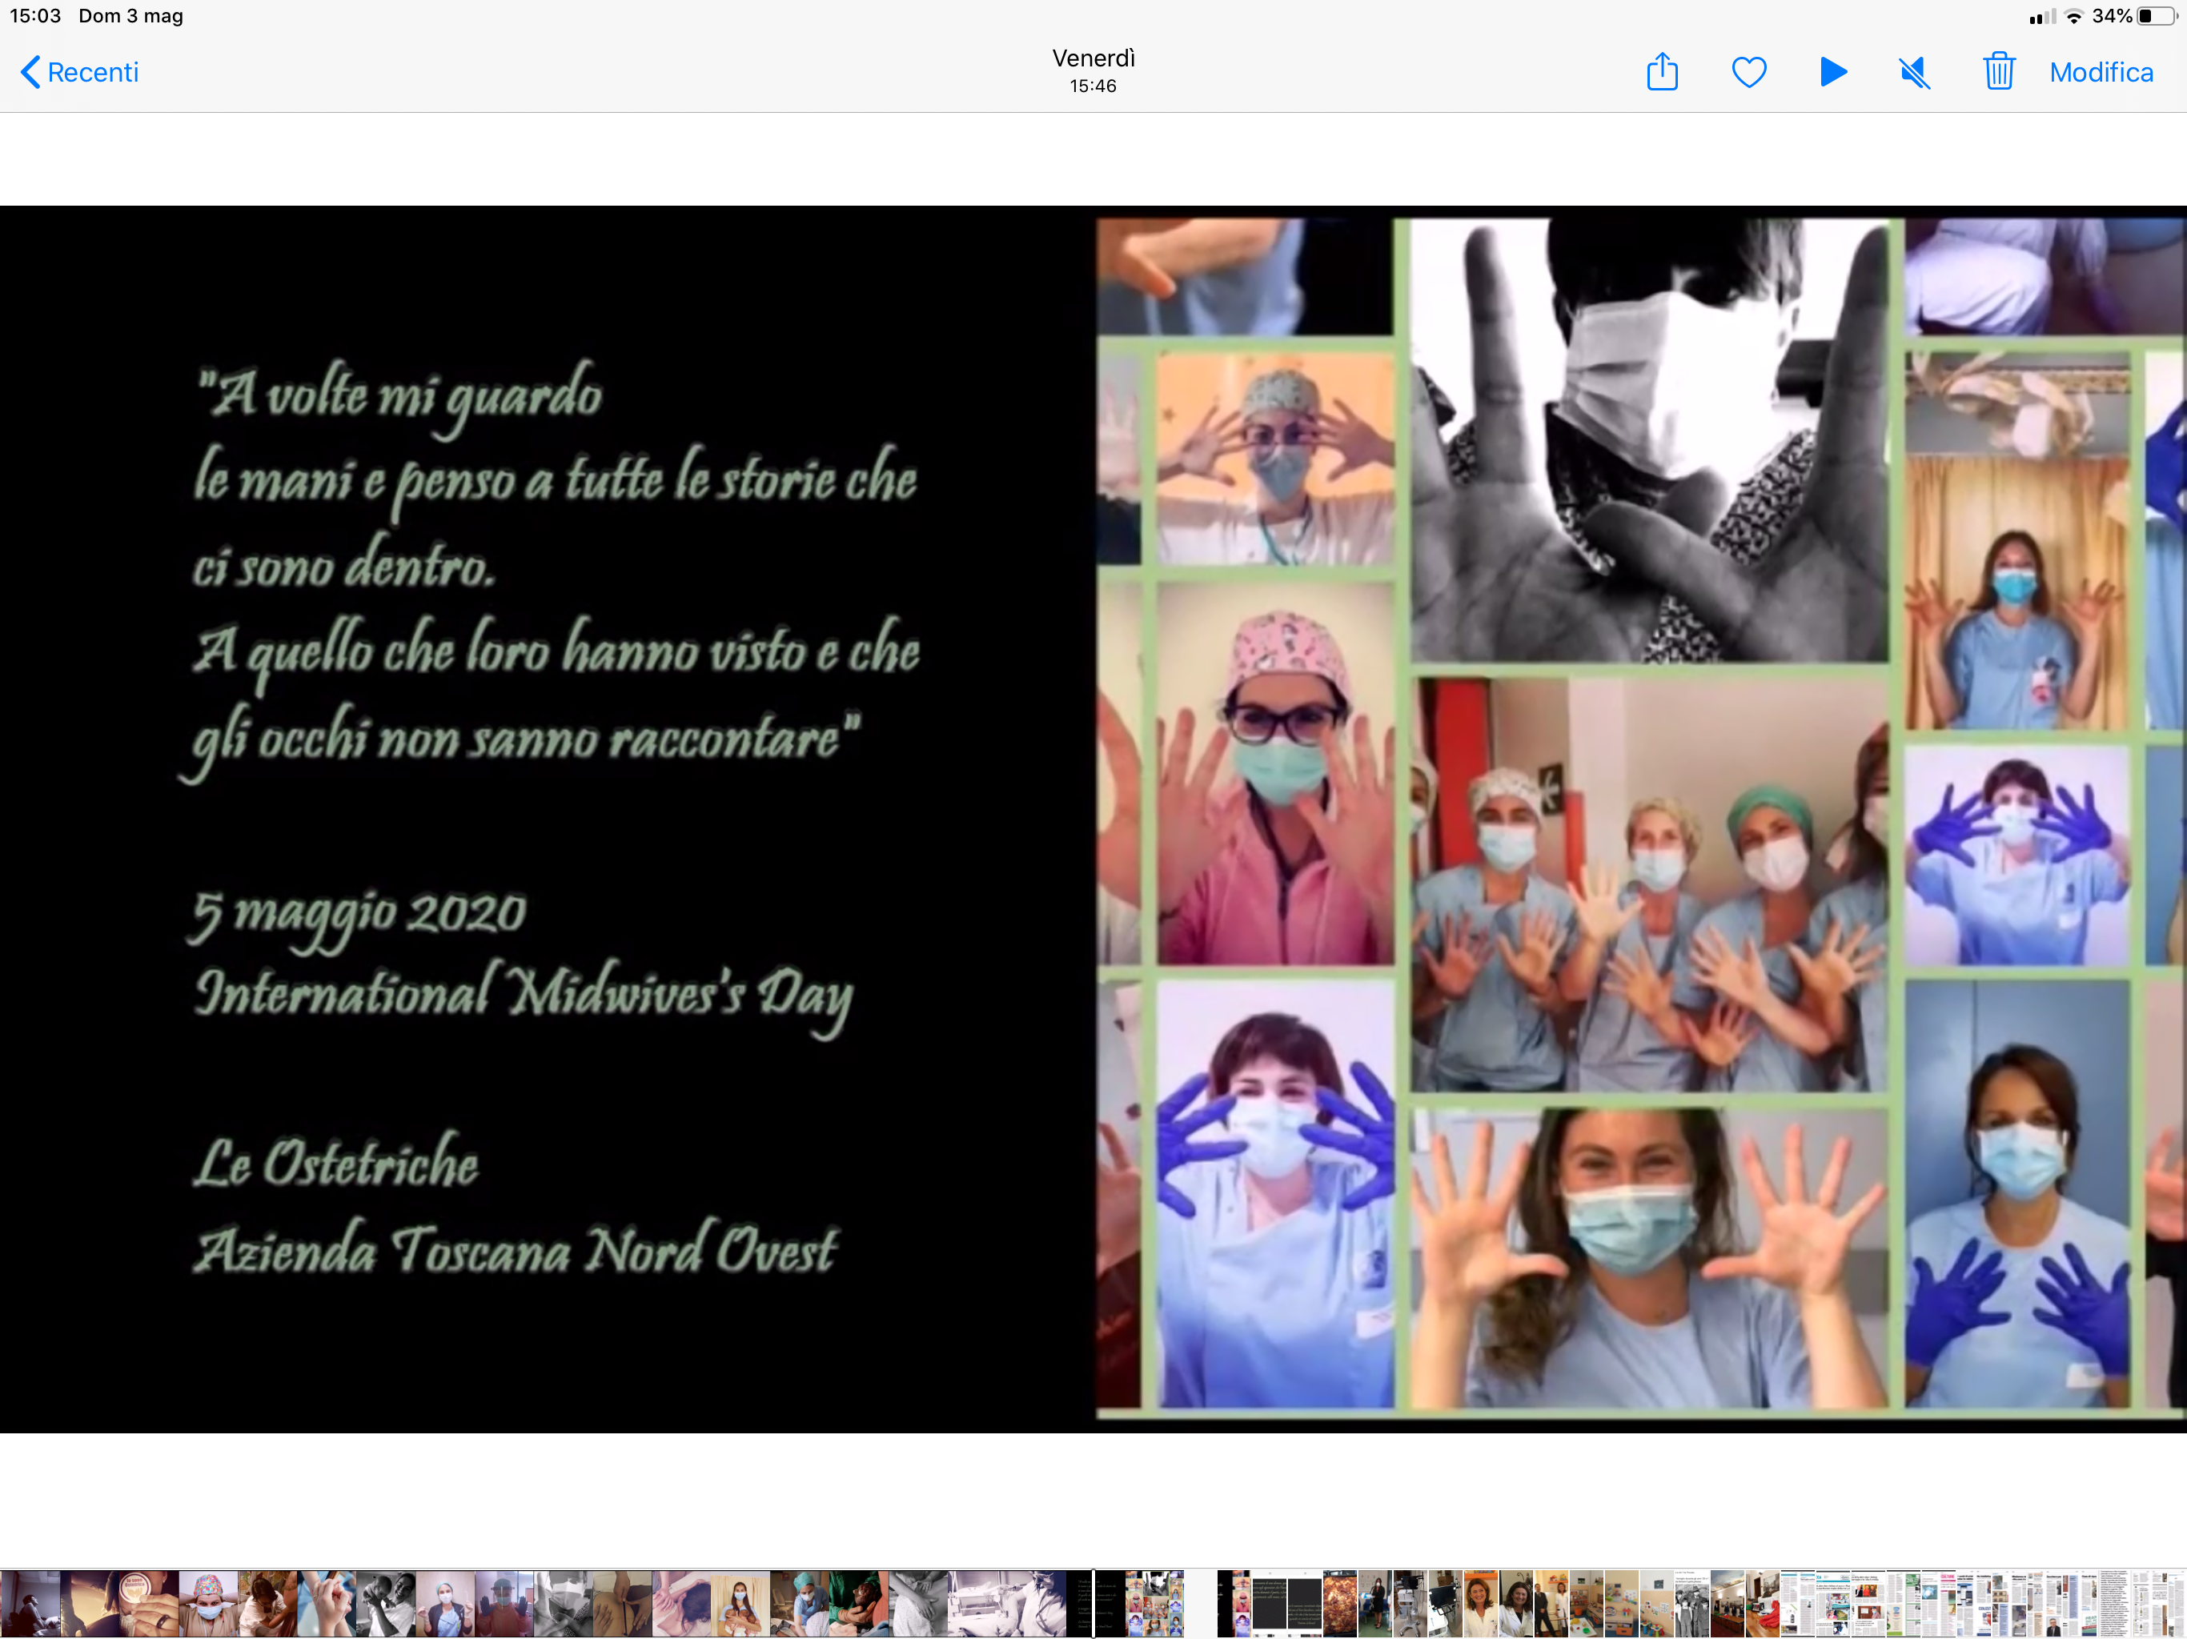
Task: Select first thumbnail in bottom filmstrip
Action: point(30,1602)
